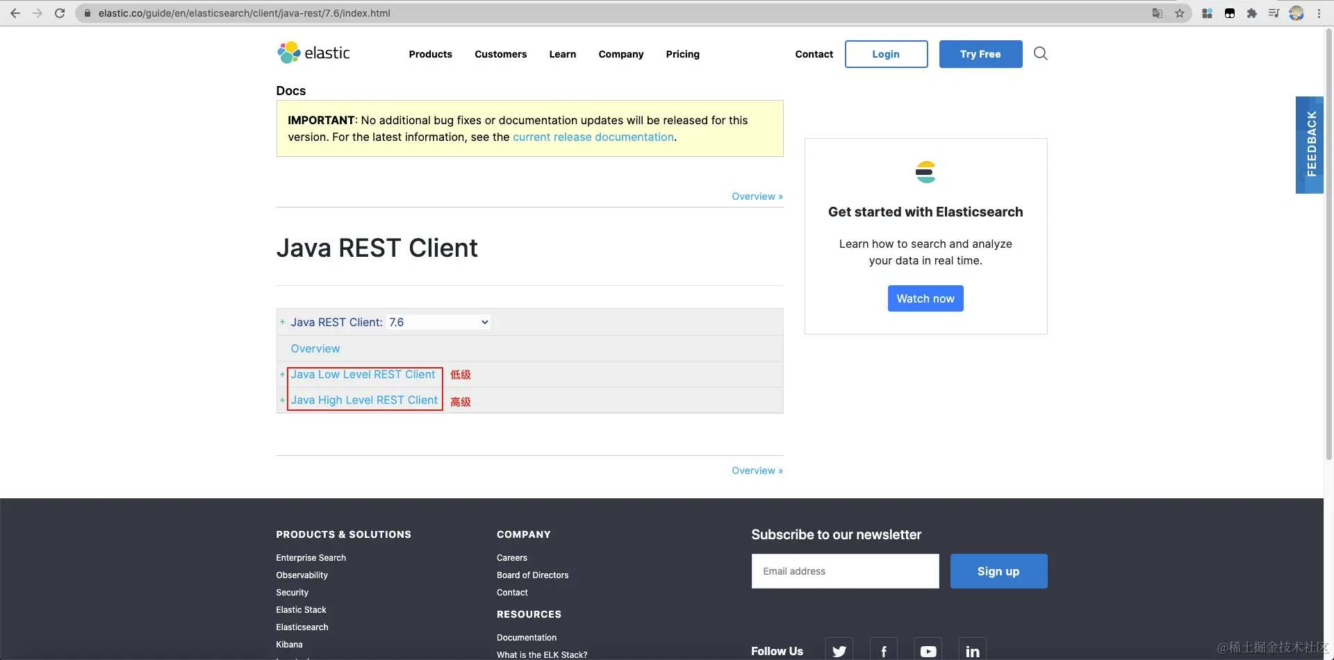This screenshot has height=660, width=1334.
Task: Open the Products menu
Action: 431,54
